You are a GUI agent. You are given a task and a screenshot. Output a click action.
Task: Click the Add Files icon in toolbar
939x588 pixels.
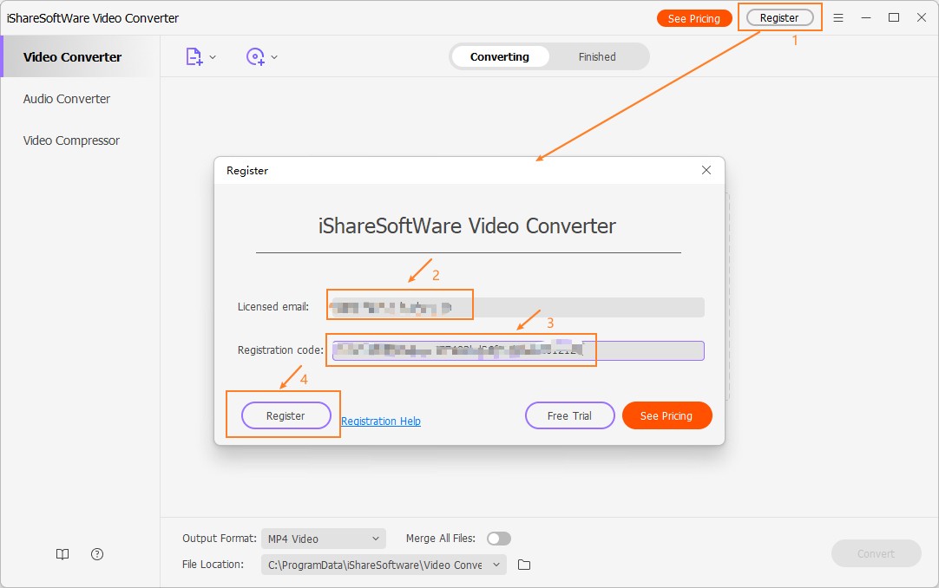194,57
